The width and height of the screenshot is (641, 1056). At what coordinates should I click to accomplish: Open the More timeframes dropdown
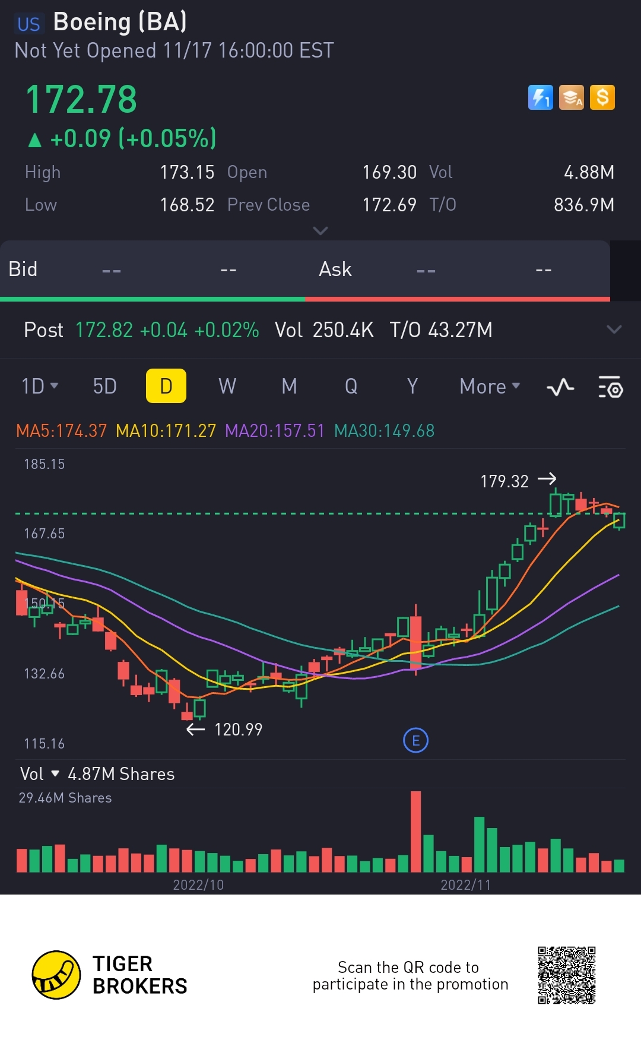coord(490,386)
